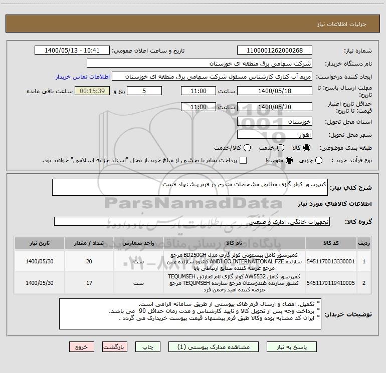
Task: Click the buyer organization name field
Action: coord(200,63)
